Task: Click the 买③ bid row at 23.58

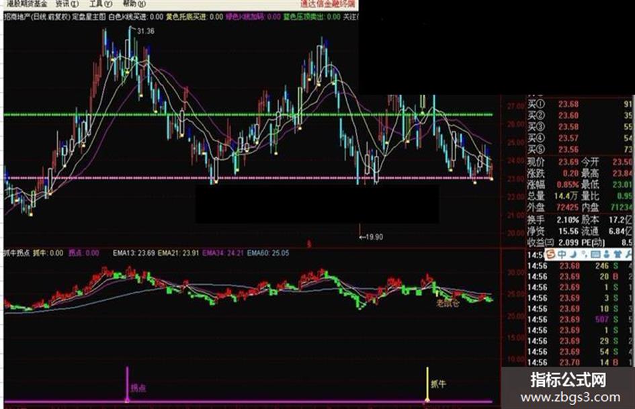Action: (581, 127)
